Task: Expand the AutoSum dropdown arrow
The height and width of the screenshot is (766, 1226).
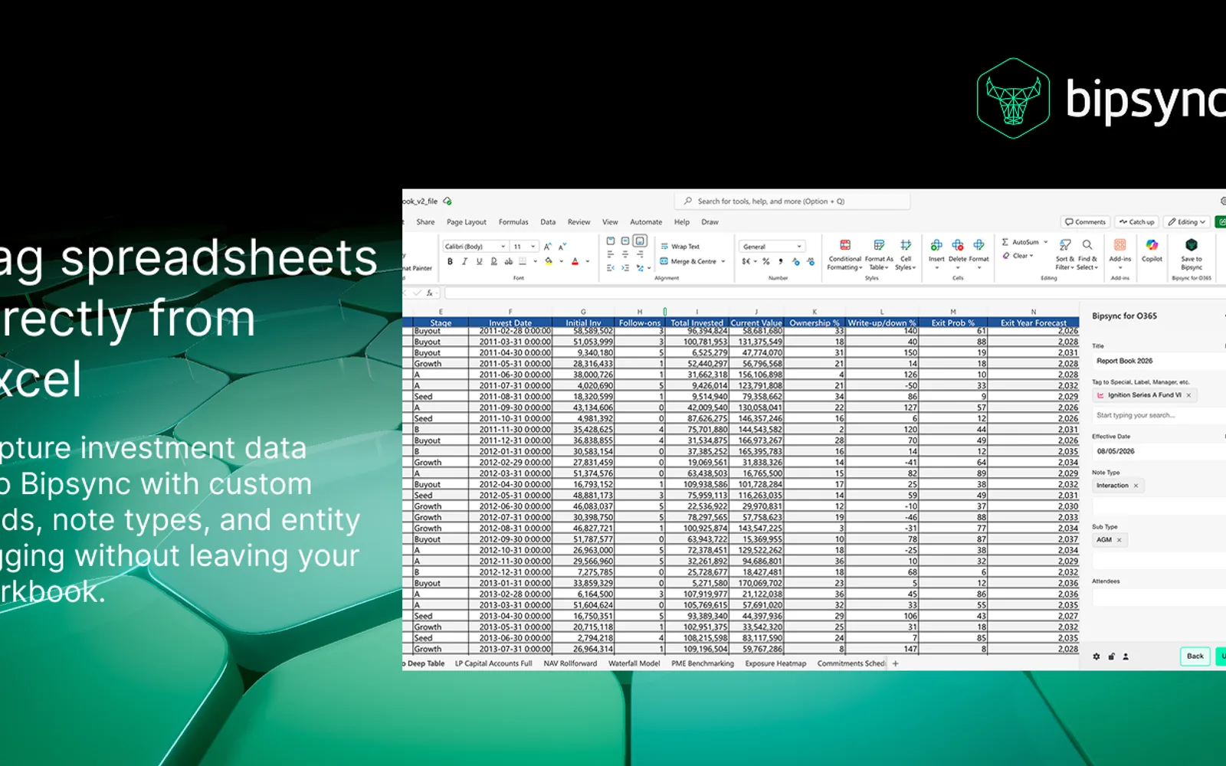Action: (1045, 242)
